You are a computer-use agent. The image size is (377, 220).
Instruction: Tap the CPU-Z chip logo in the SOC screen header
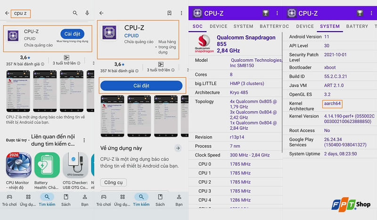click(197, 13)
